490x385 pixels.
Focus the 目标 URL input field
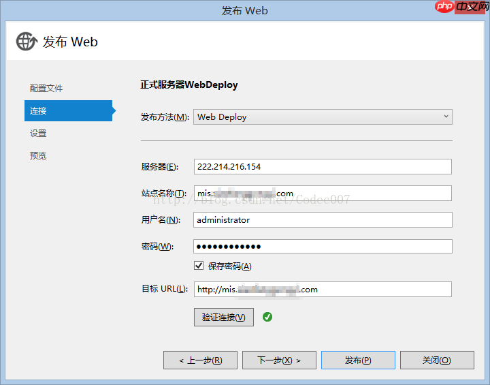pyautogui.click(x=323, y=289)
